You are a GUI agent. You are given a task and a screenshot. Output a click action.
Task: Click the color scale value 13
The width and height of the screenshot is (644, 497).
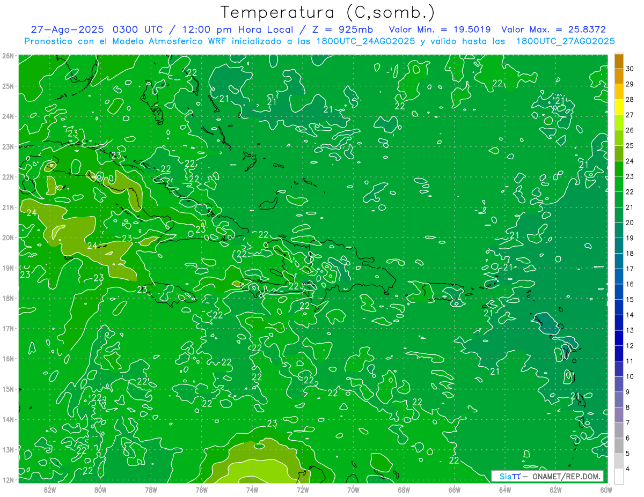[x=630, y=330]
